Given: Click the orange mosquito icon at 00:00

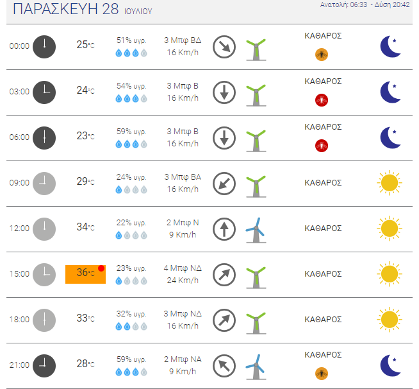Looking at the screenshot, I should [x=322, y=55].
